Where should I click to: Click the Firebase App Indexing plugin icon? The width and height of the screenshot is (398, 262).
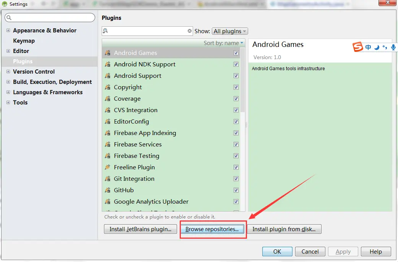107,133
